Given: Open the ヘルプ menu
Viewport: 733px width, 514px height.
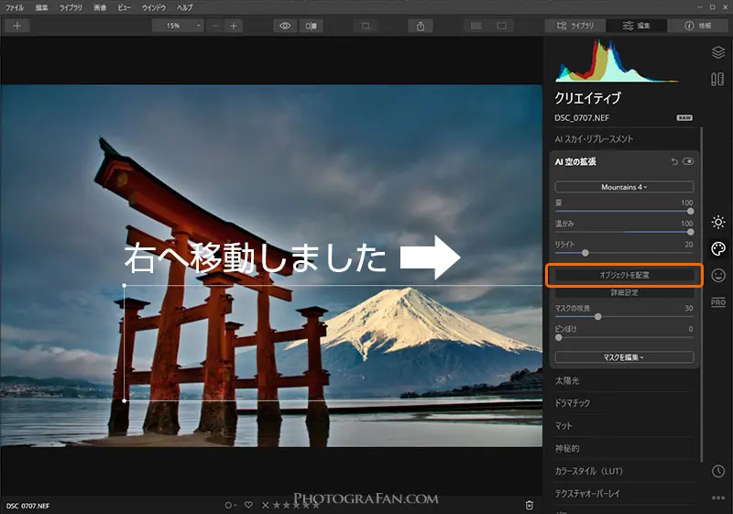Looking at the screenshot, I should 184,7.
